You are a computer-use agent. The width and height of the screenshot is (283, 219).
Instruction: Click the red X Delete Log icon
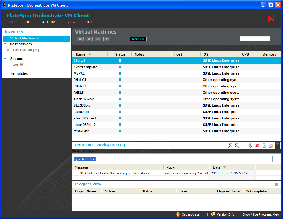tap(257, 145)
